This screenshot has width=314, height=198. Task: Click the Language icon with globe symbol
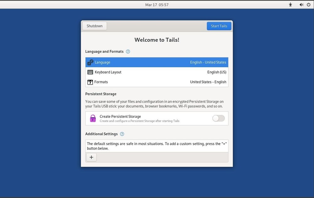(x=90, y=62)
